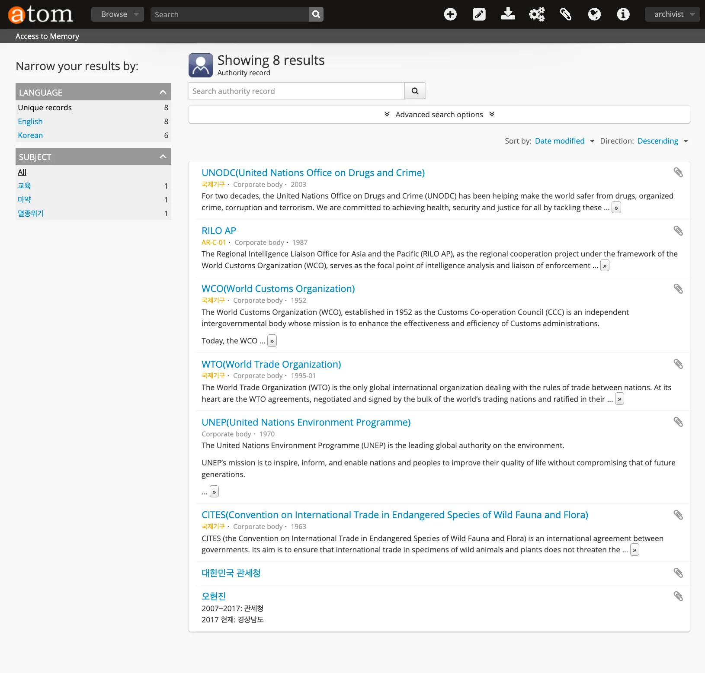
Task: Expand Advanced search options
Action: tap(439, 114)
